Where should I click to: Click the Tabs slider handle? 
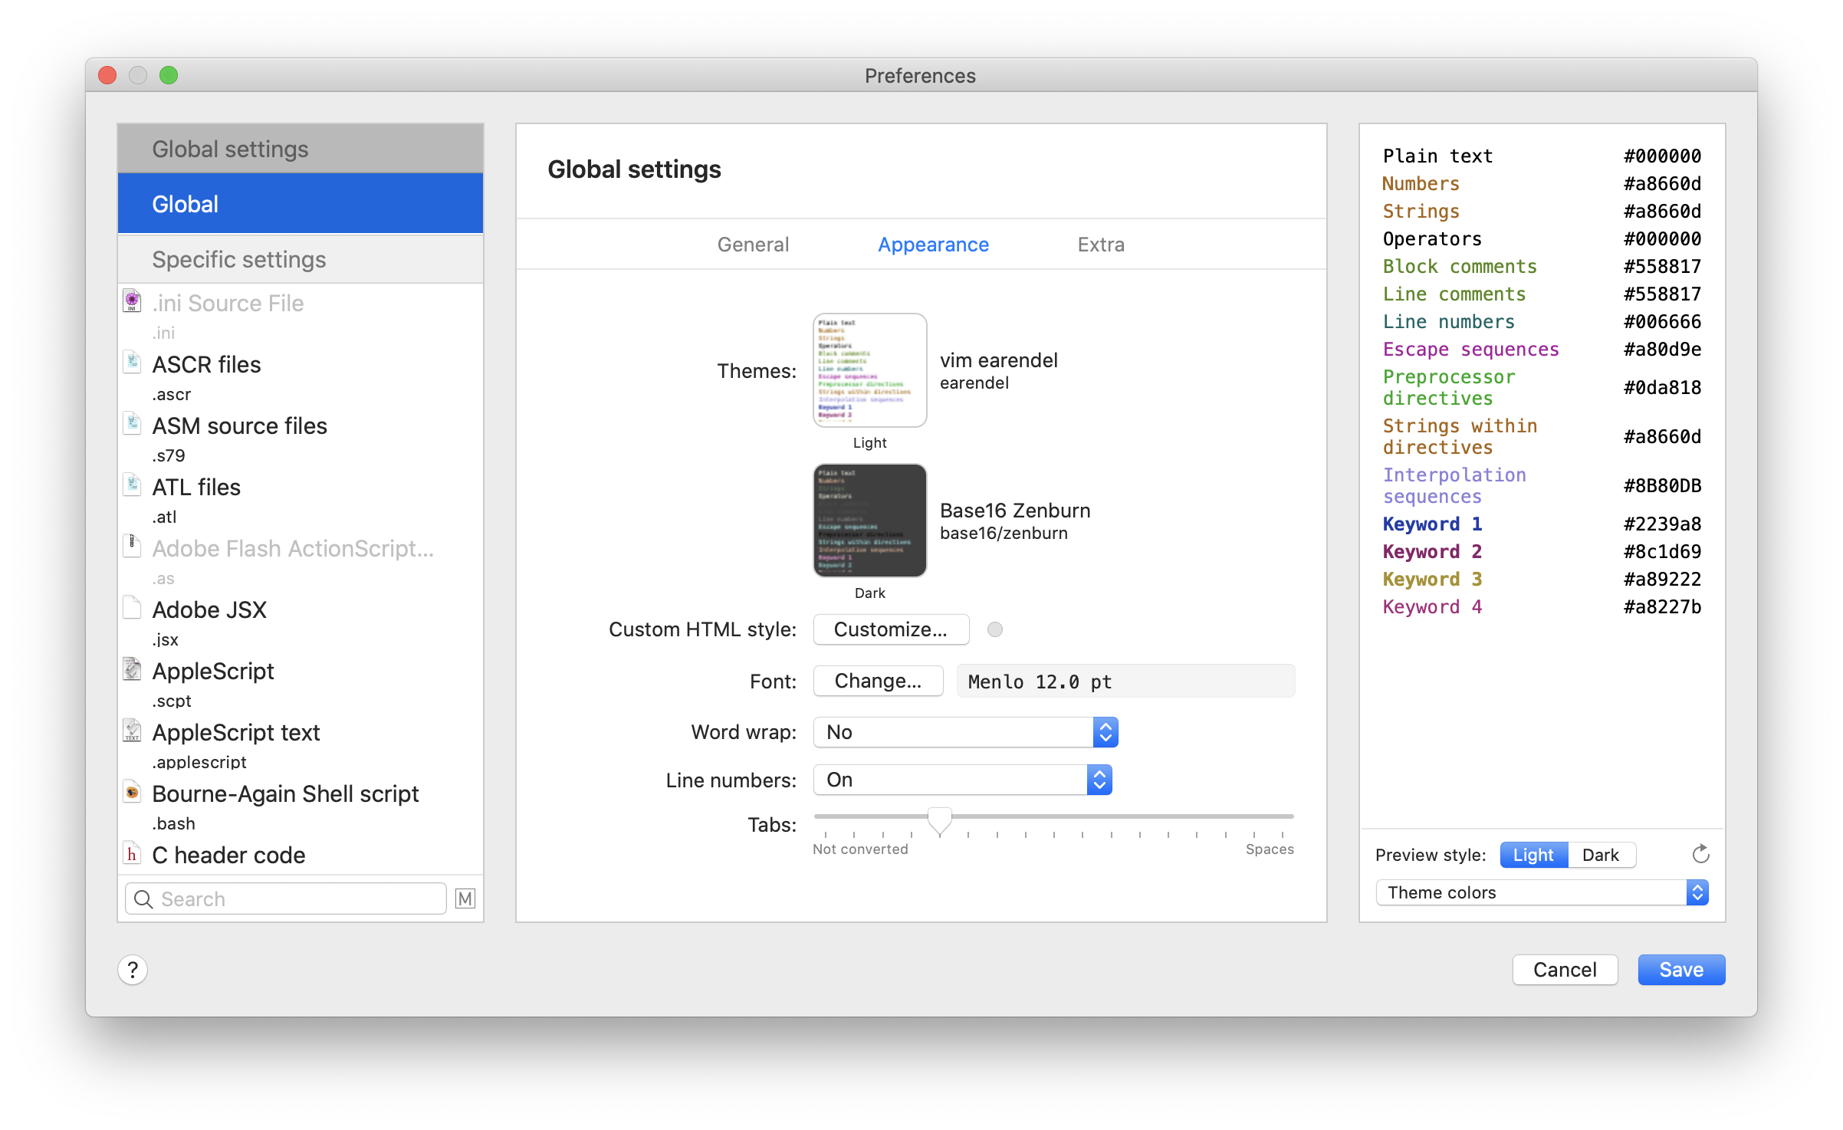(x=939, y=820)
